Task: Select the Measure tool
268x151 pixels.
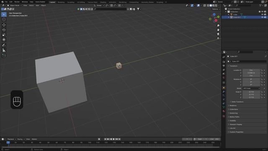Action: click(4, 50)
